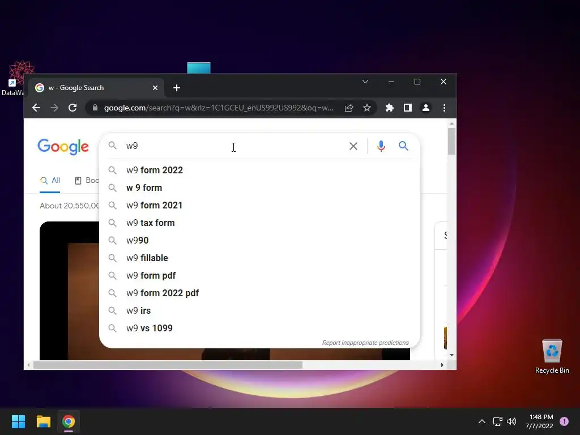Viewport: 580px width, 435px height.
Task: Choose suggestion 'w9 vs 1099'
Action: tap(259, 329)
